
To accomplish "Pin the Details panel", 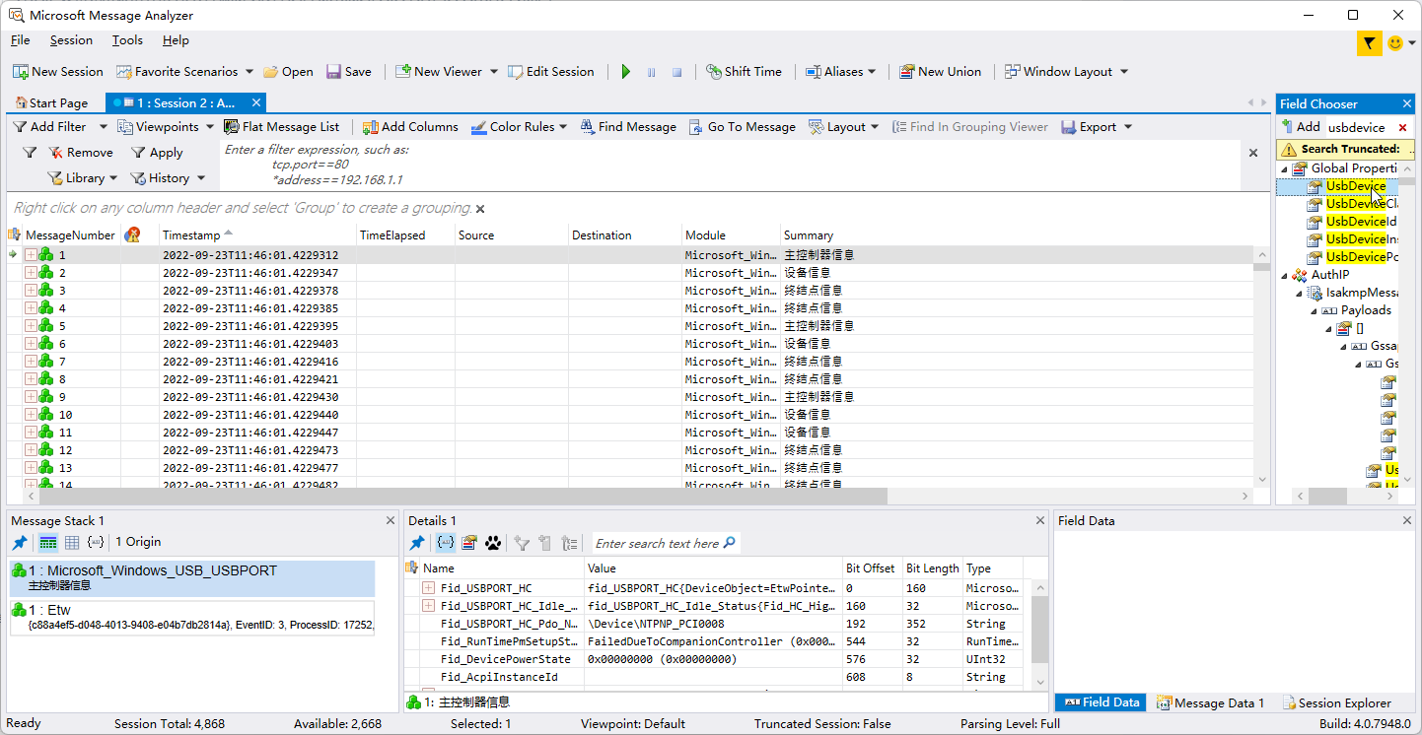I will (417, 543).
